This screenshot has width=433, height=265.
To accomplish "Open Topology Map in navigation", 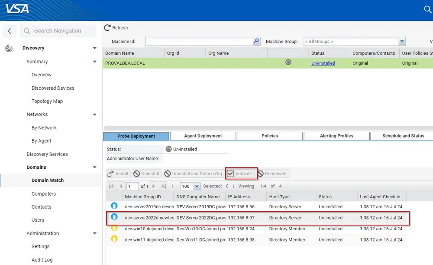I will tap(47, 101).
